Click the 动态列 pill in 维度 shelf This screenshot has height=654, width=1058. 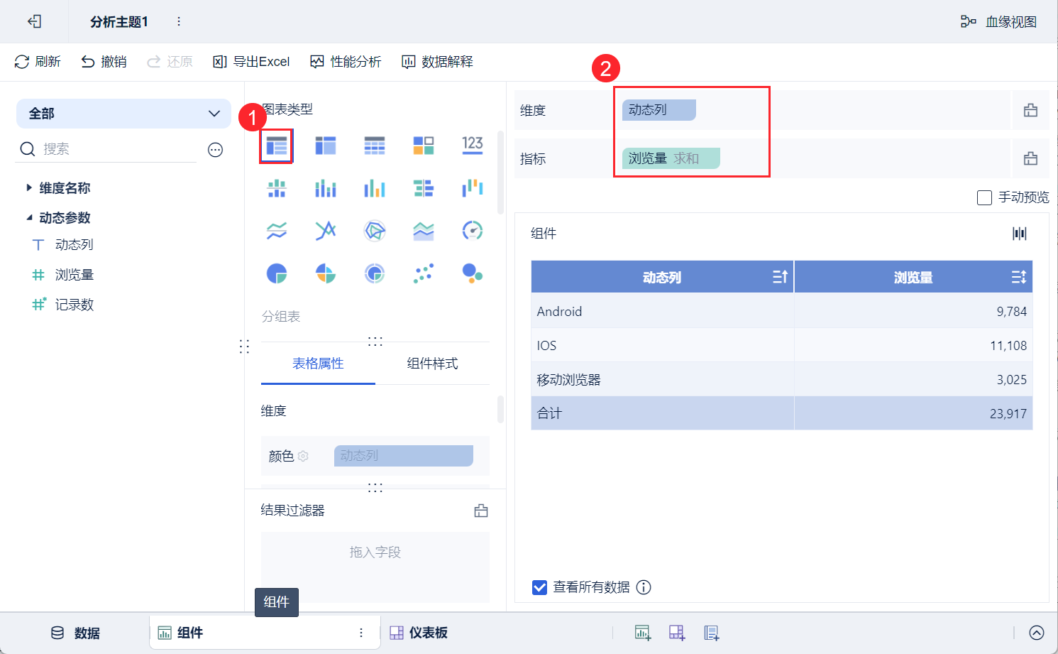pos(659,110)
